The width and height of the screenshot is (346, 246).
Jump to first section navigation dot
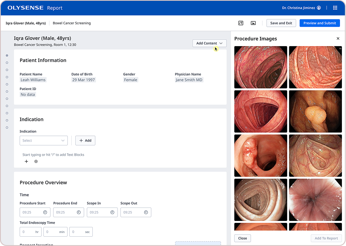tap(7, 56)
